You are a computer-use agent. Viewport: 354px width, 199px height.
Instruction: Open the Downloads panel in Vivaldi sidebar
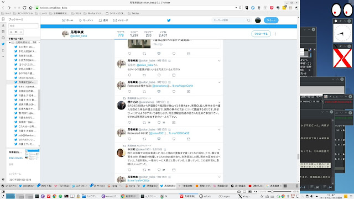pos(3,25)
